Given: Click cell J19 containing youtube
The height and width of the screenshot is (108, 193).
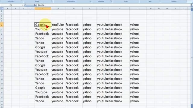Looking at the screenshot, I should pos(103,83).
